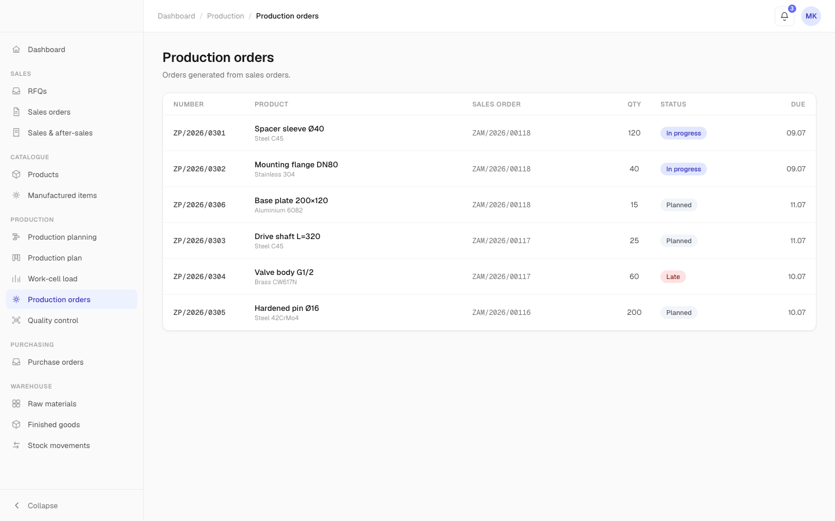Click Aluminium 6082 material text
The width and height of the screenshot is (835, 521).
coord(279,211)
